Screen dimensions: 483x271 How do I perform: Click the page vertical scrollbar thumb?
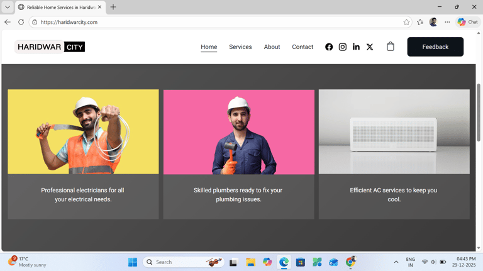click(479, 112)
